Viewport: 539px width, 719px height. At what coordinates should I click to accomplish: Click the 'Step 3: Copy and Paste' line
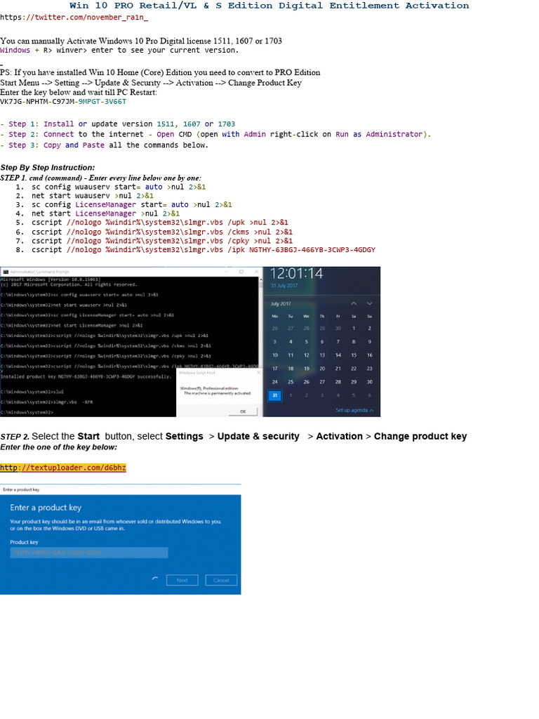click(104, 145)
